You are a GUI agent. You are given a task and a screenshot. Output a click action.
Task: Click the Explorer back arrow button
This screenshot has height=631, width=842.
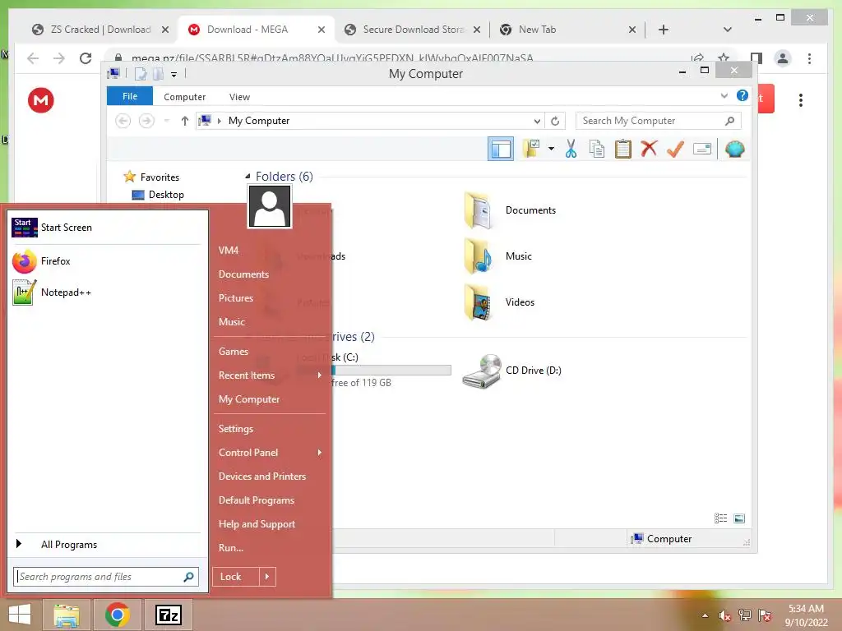click(x=123, y=121)
